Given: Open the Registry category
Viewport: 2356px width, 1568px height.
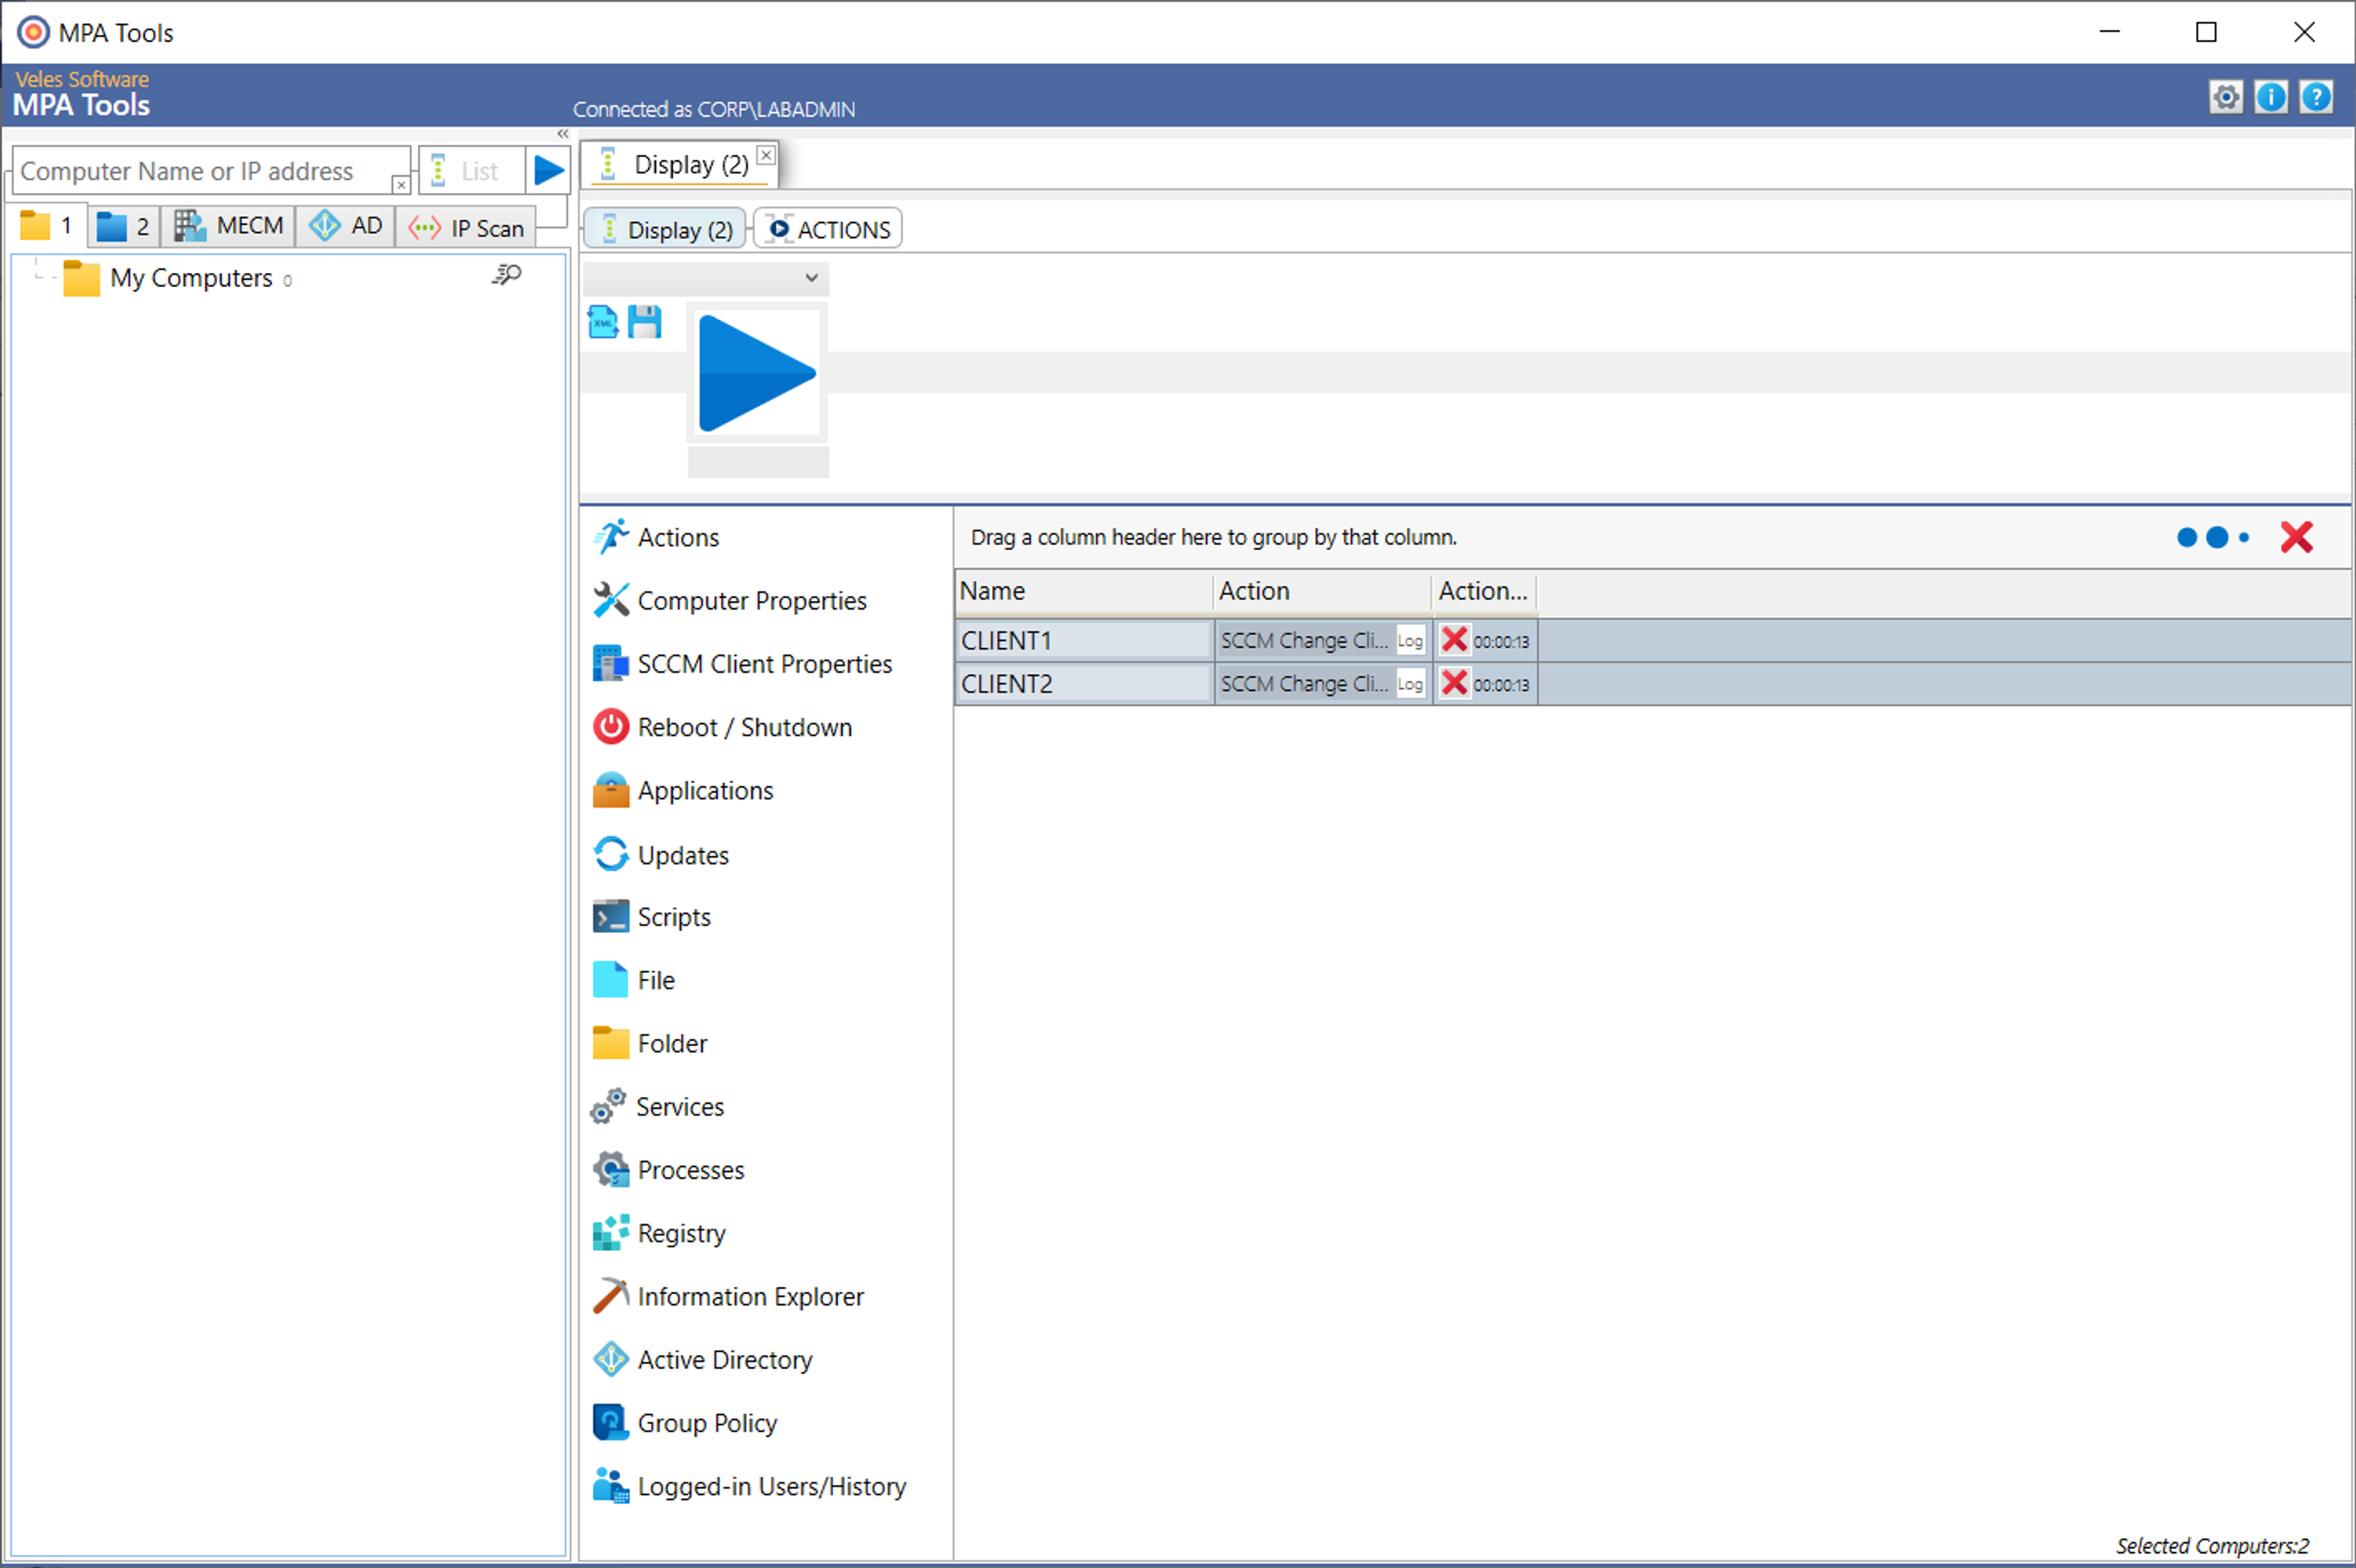Looking at the screenshot, I should 659,1233.
